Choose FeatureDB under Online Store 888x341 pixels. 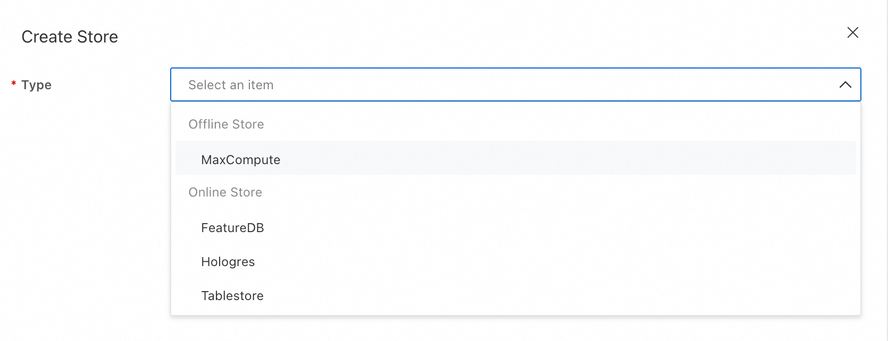coord(232,228)
